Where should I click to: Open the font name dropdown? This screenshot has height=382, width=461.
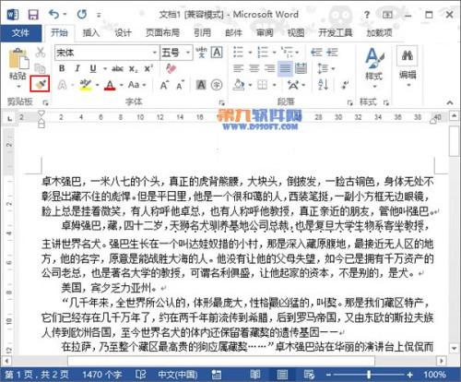coord(155,53)
